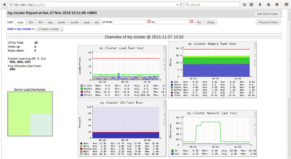Click the Go button
The height and width of the screenshot is (159, 291).
199,22
